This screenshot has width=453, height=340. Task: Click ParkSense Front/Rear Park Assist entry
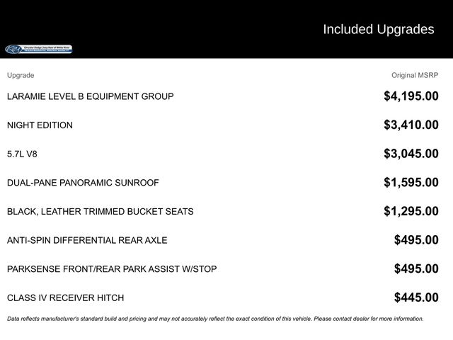pyautogui.click(x=112, y=269)
